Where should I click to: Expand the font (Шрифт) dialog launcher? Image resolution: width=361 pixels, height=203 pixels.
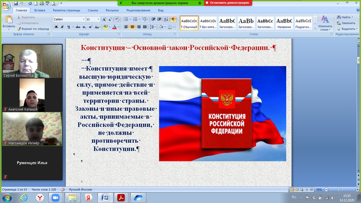[119, 34]
